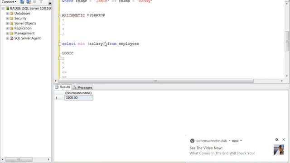Click the editor vertical scroll down arrow
Screen dimensions: 290x163
coord(287,76)
